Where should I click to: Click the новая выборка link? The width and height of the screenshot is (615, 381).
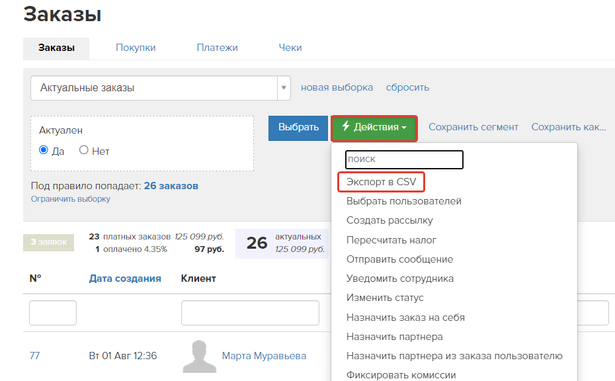337,87
